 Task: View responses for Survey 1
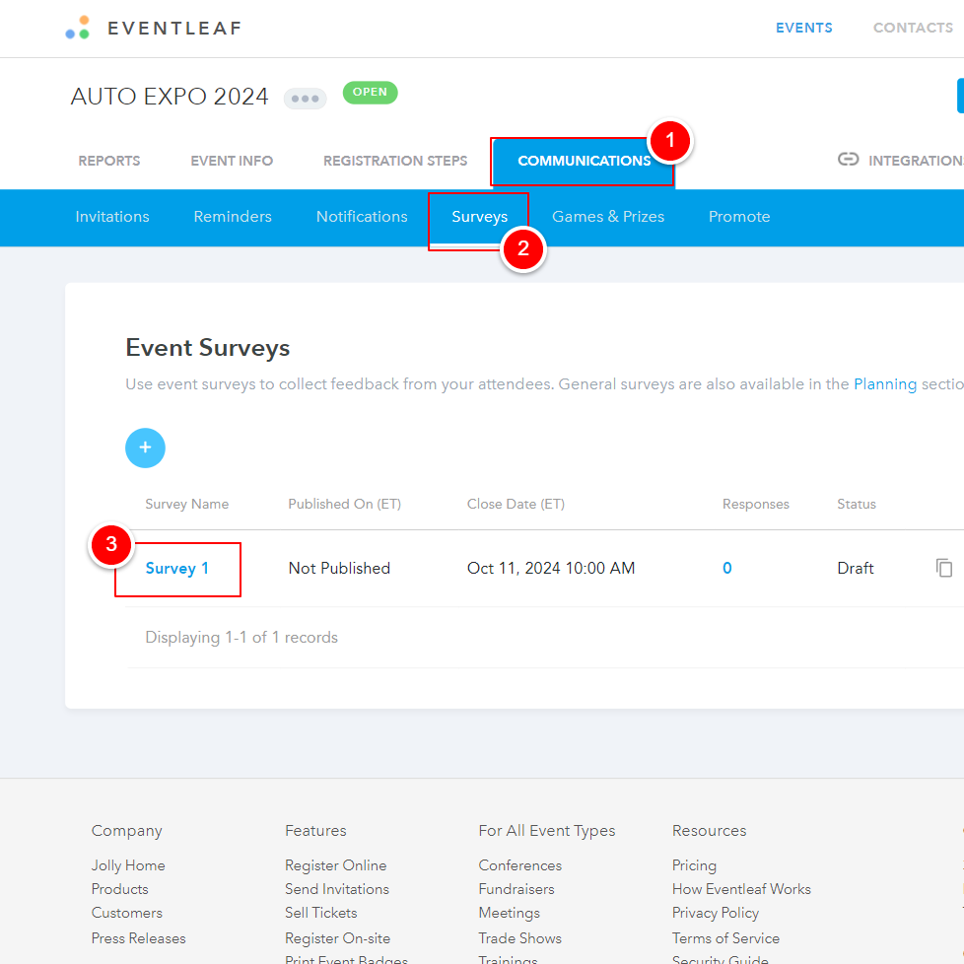[726, 568]
